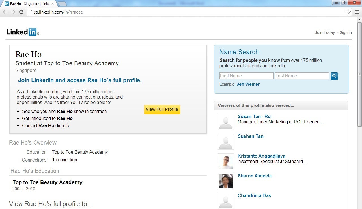Minimize the browser window
362x209 pixels.
(x=336, y=2)
